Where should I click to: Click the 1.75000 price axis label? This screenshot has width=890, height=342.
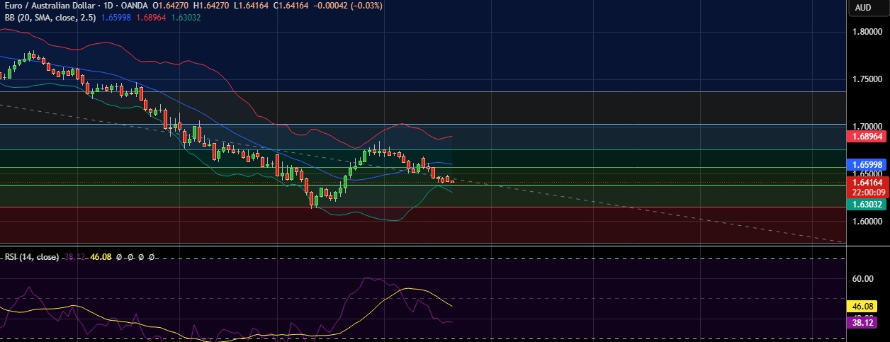tap(868, 79)
